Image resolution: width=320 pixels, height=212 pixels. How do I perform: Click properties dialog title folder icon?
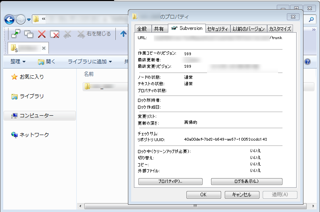135,17
